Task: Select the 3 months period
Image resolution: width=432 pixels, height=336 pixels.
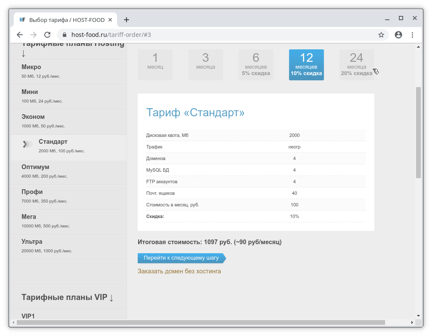Action: click(x=206, y=64)
